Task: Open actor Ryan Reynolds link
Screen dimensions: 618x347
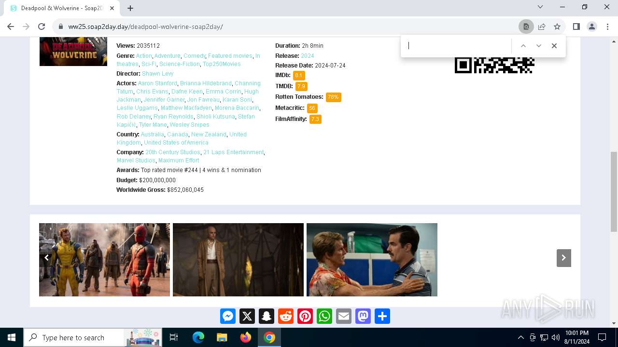Action: pyautogui.click(x=173, y=117)
